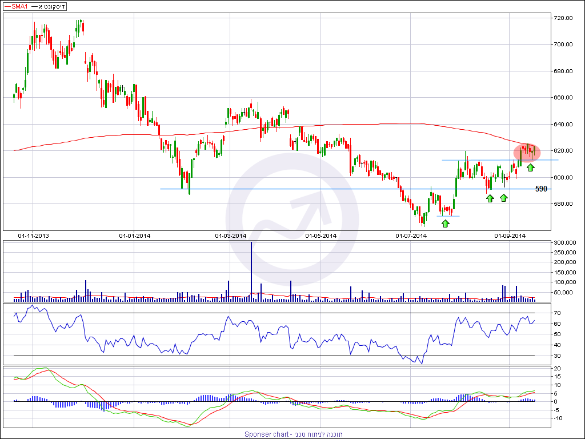Click the red highlighted ellipse near 620

pos(526,152)
